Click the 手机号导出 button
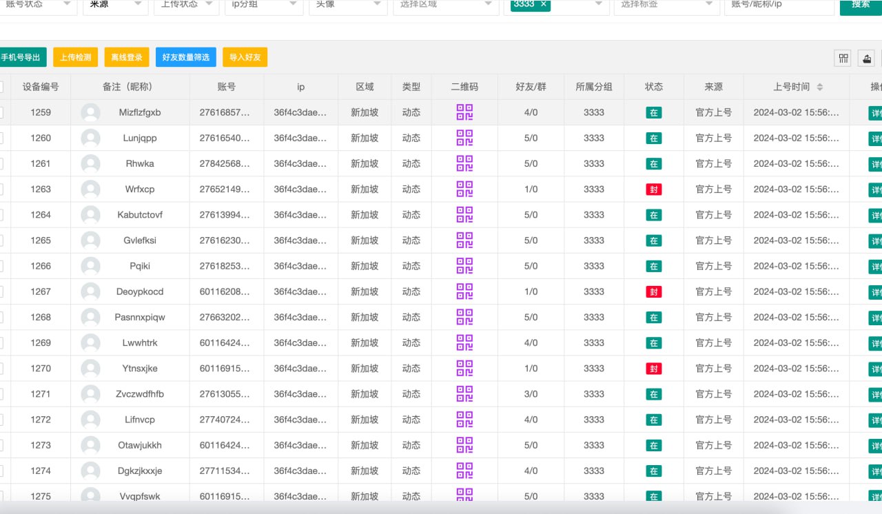This screenshot has height=514, width=882. (22, 57)
